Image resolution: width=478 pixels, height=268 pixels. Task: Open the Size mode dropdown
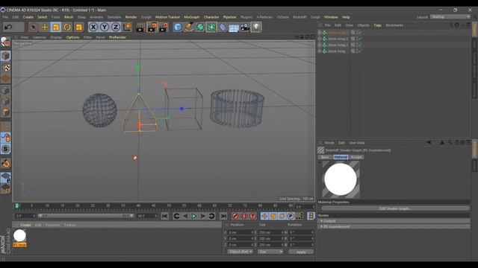[270, 252]
